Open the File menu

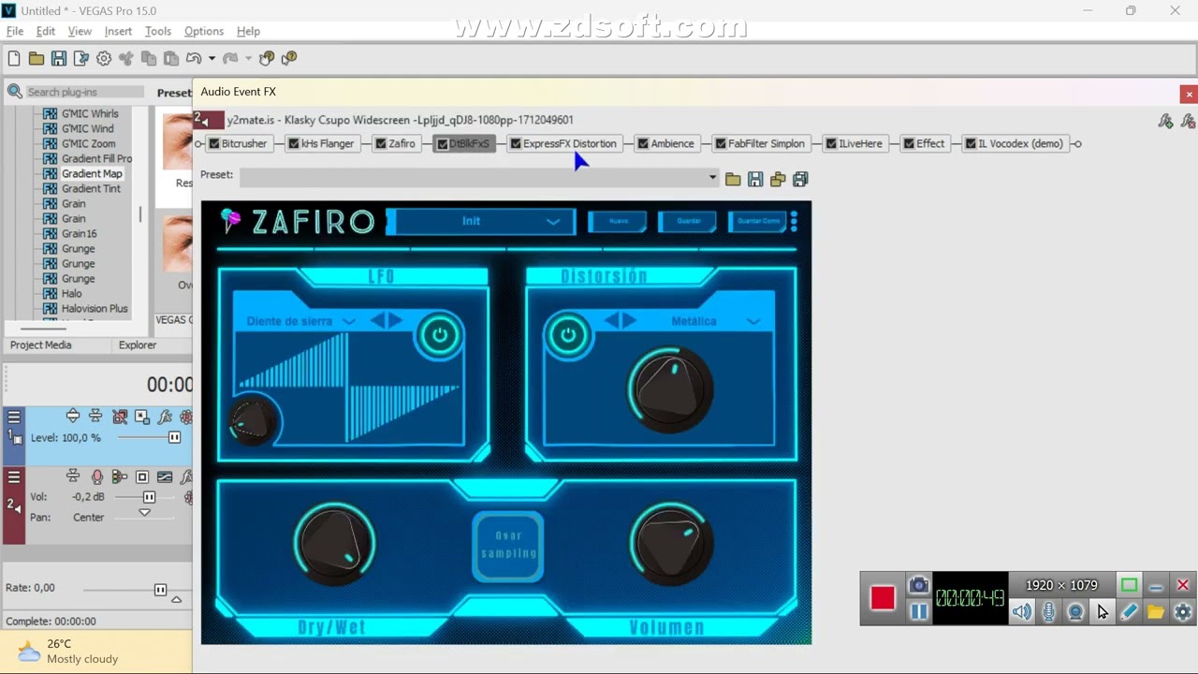tap(15, 31)
